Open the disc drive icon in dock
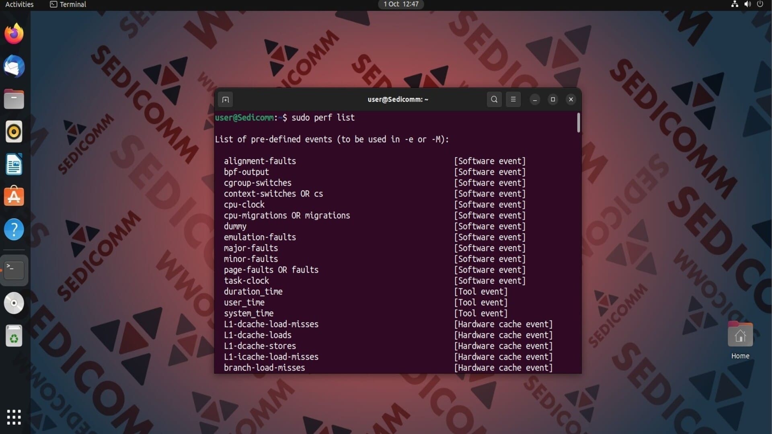772x434 pixels. (14, 303)
